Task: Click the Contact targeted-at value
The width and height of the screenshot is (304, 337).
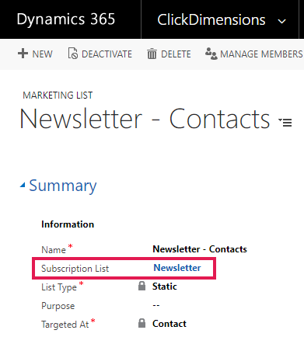Action: [169, 324]
